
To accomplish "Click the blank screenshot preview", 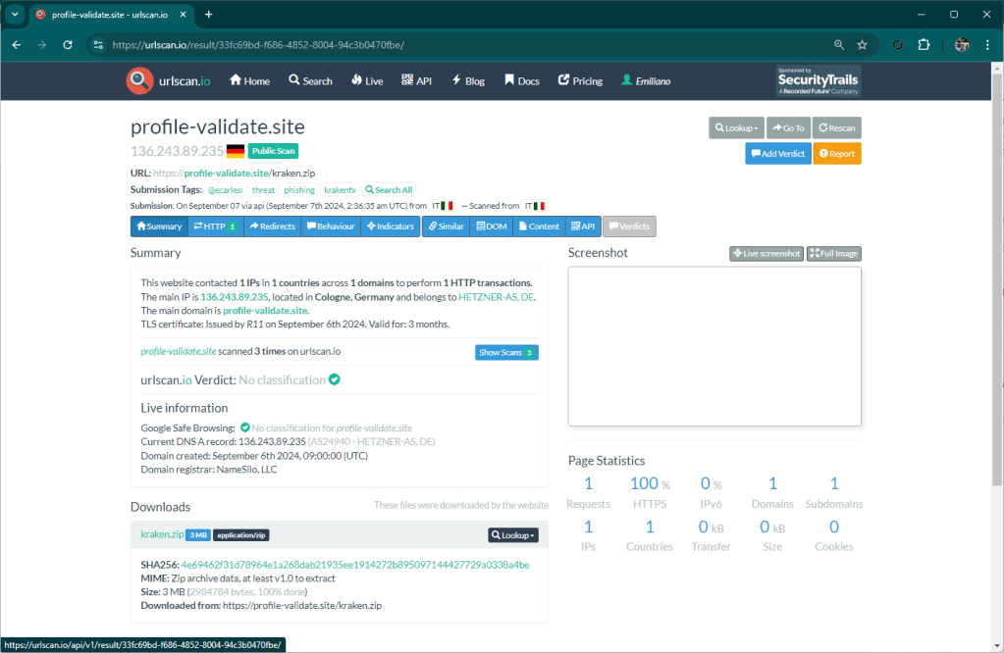I will pos(714,346).
